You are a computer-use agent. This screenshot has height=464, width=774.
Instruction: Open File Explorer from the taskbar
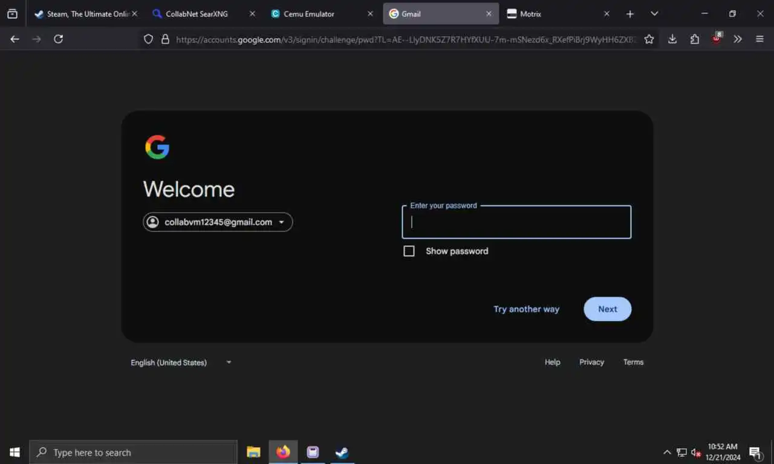coord(253,453)
